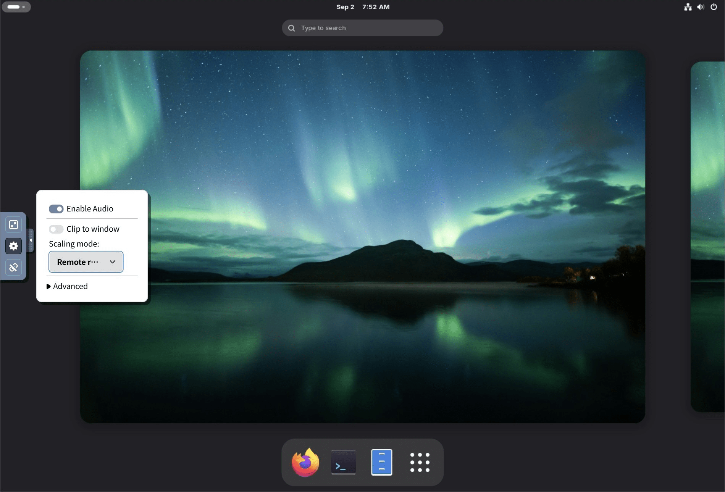Click the volume speaker icon
The height and width of the screenshot is (492, 725).
(701, 7)
